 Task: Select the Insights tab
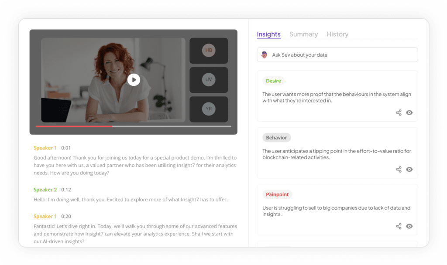pos(268,34)
